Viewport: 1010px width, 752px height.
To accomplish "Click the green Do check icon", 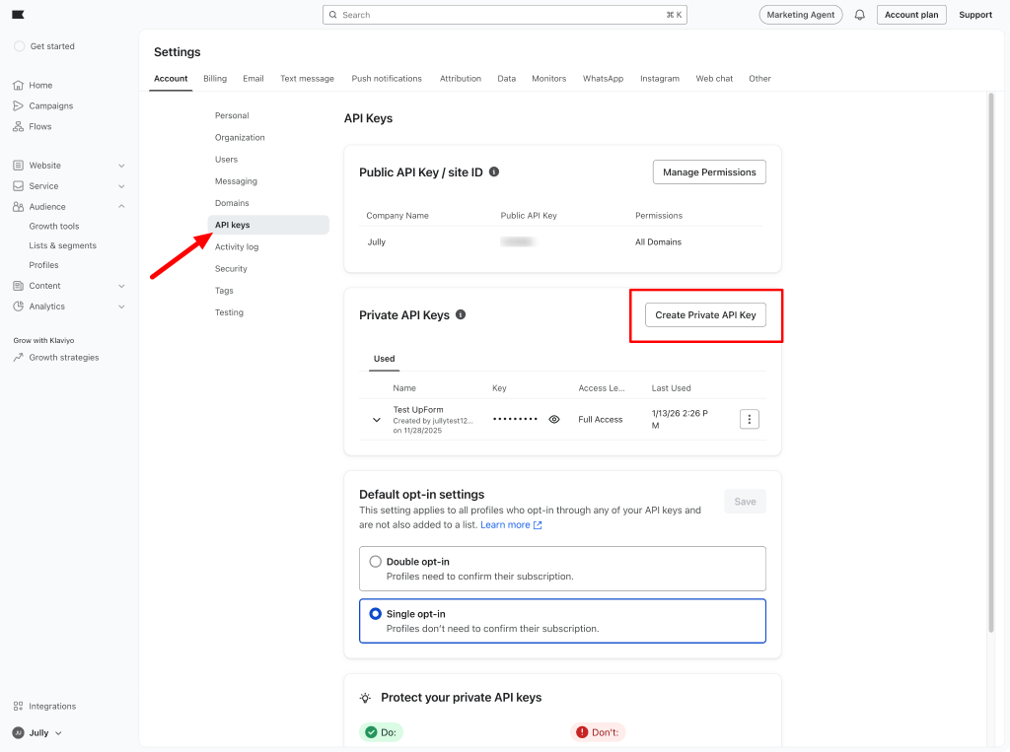I will tap(371, 732).
